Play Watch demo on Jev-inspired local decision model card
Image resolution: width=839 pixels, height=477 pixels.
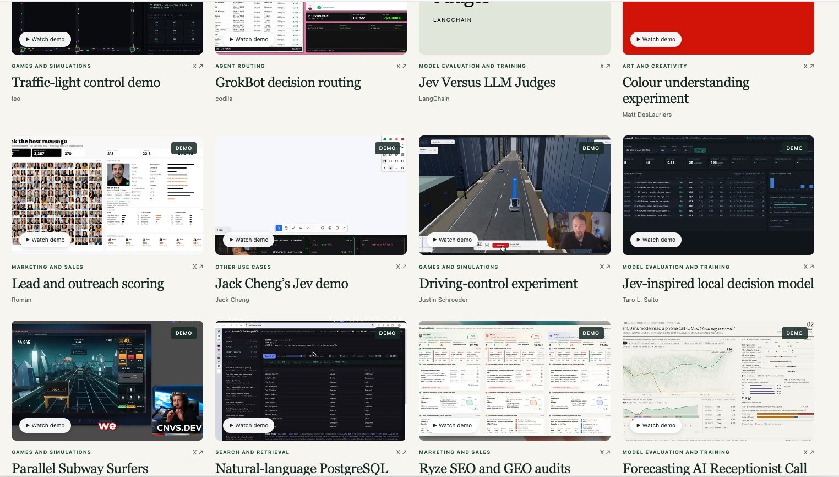pos(656,240)
